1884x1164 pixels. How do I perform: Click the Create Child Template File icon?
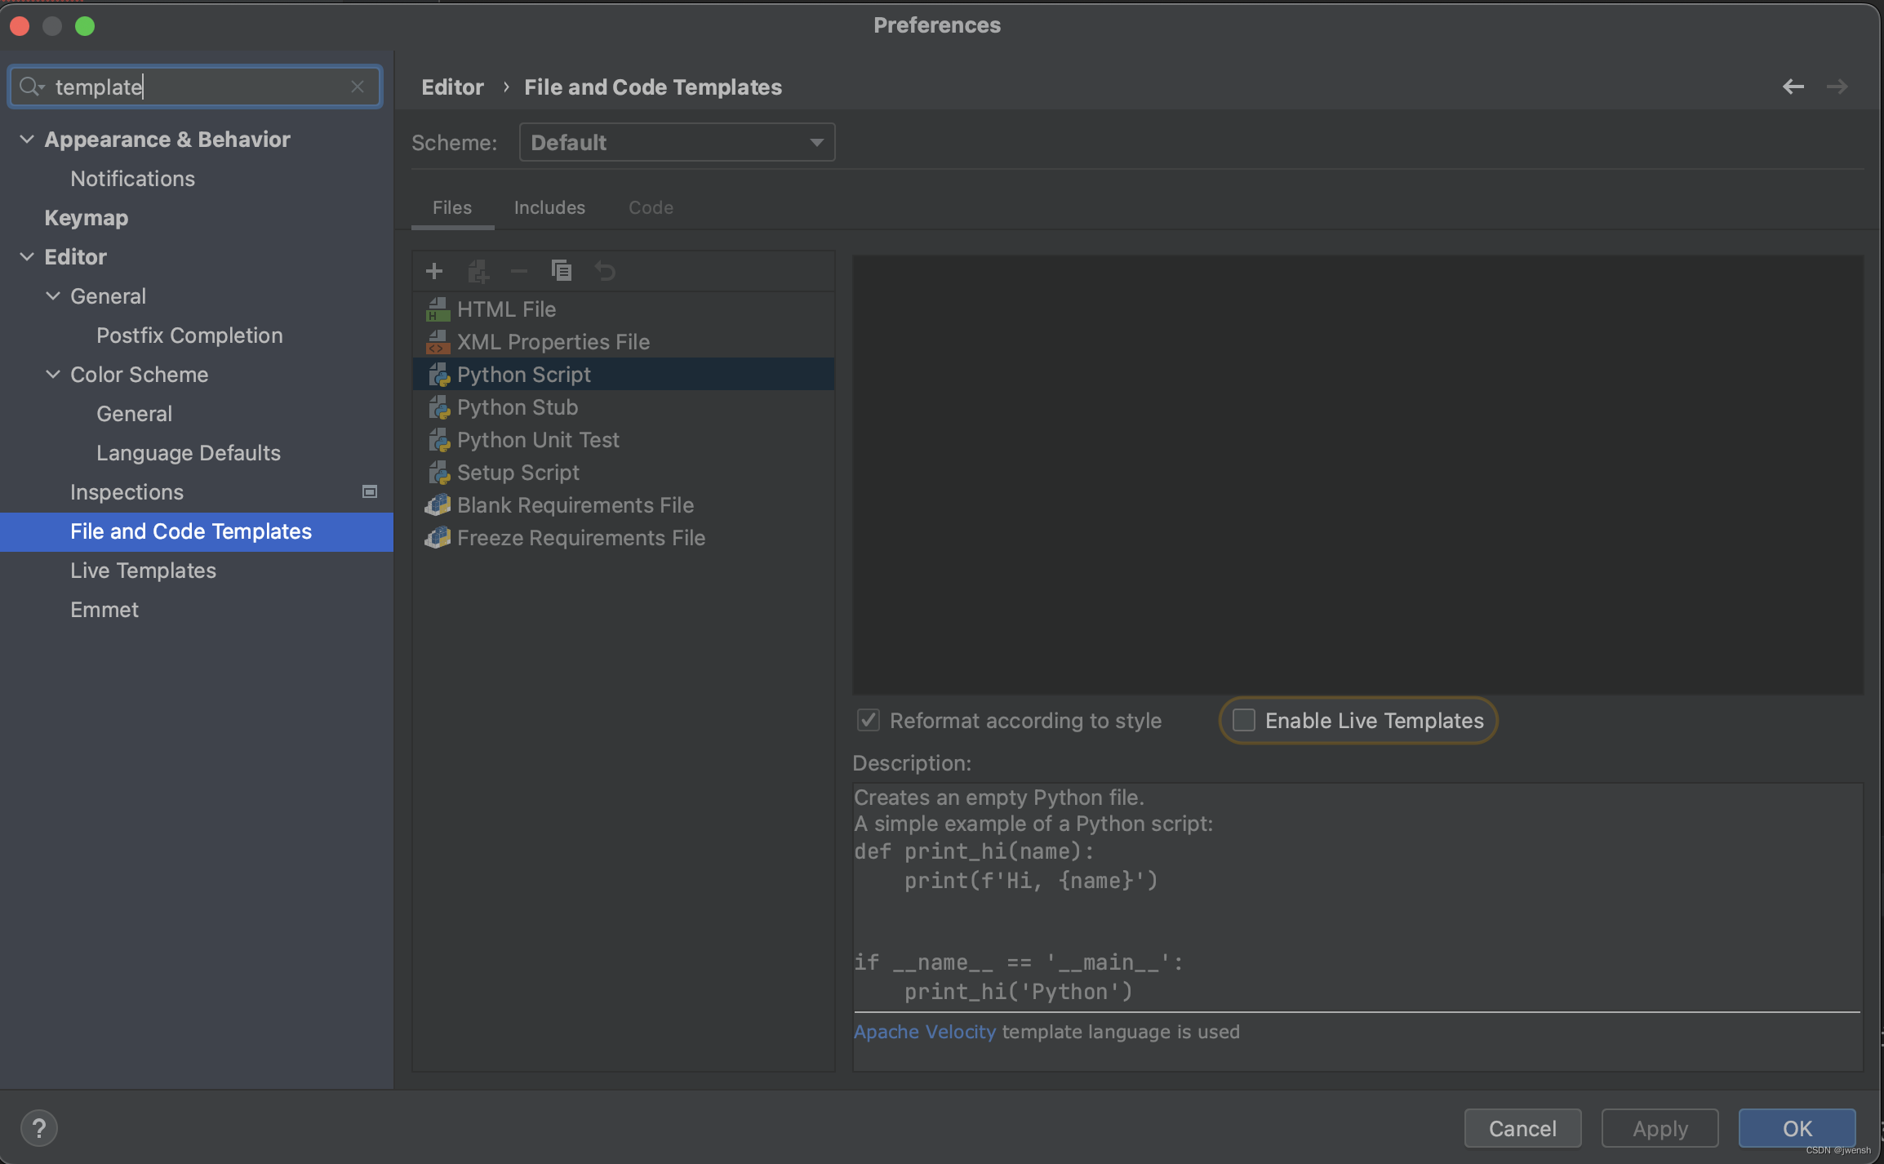pos(478,271)
